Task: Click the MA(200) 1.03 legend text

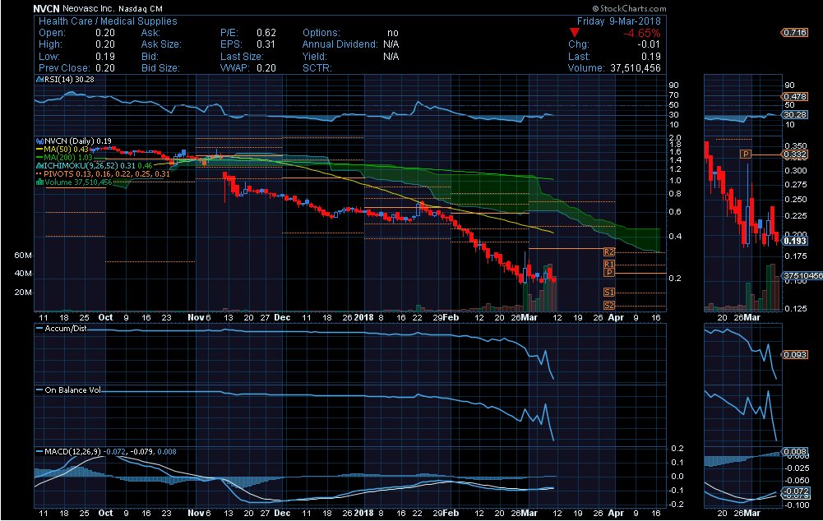Action: tap(68, 158)
